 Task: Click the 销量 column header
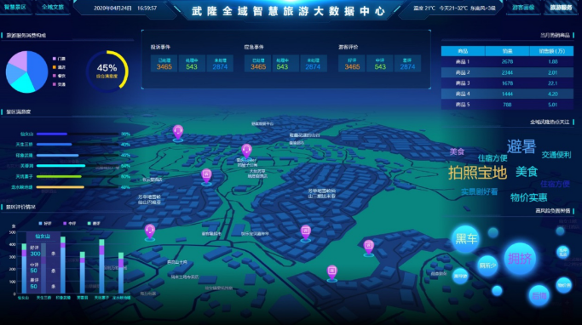[507, 51]
